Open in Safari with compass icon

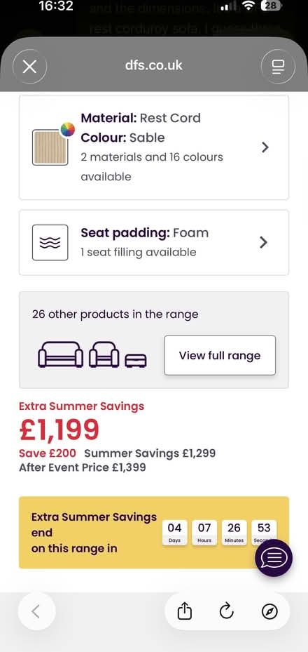(x=269, y=611)
